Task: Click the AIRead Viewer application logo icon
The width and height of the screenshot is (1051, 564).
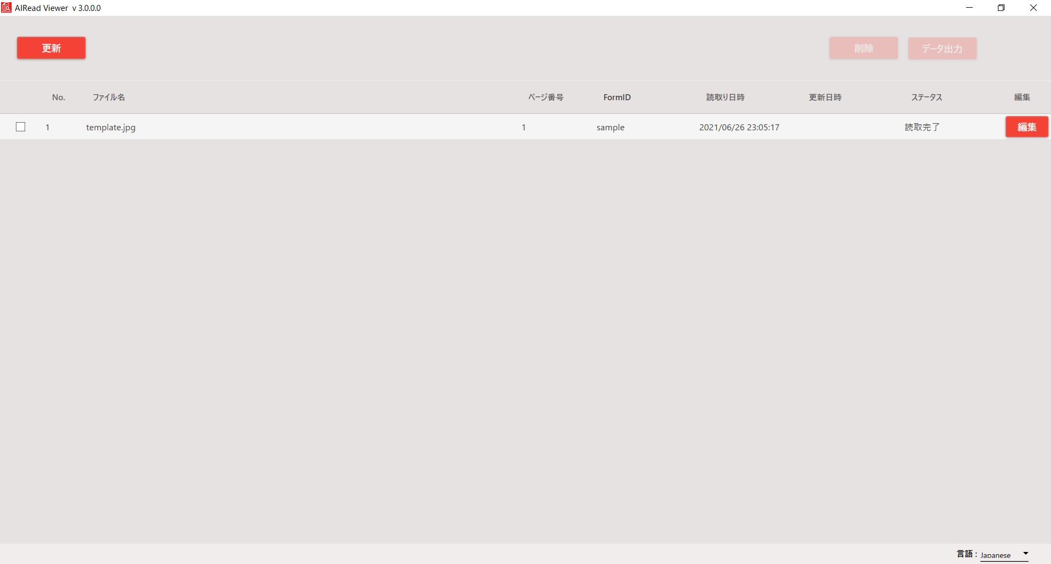Action: pyautogui.click(x=6, y=8)
